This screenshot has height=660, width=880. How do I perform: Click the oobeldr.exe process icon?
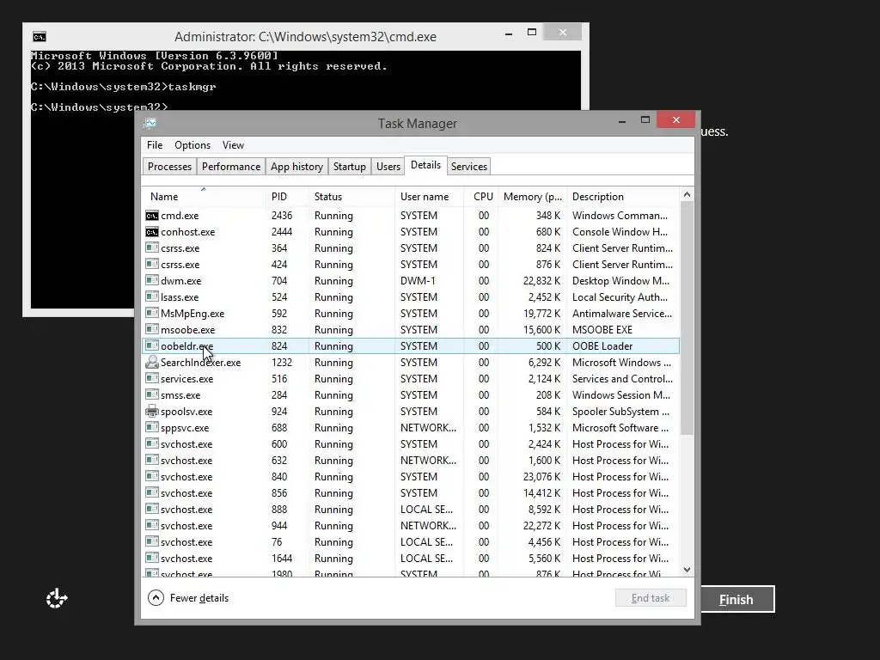pos(151,345)
